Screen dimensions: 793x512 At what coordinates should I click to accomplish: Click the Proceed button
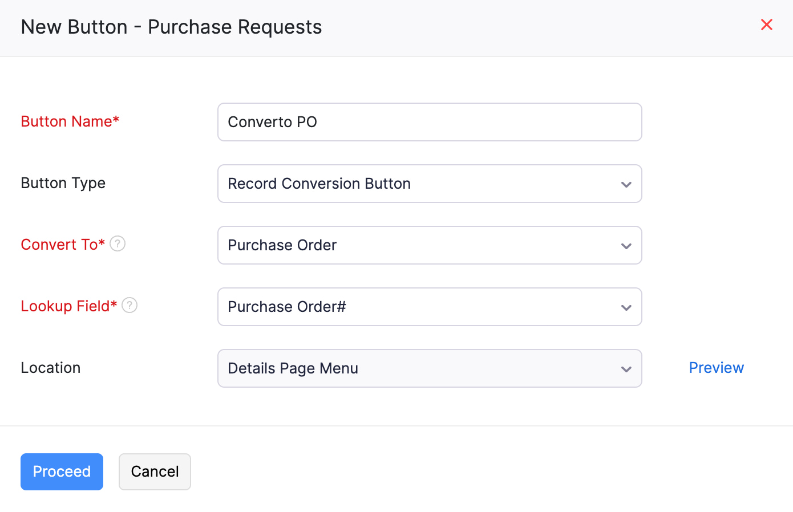click(62, 472)
